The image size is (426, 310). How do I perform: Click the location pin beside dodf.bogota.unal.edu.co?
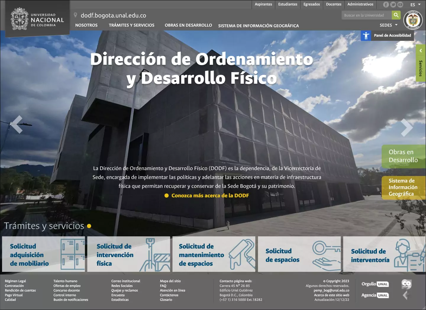point(75,15)
